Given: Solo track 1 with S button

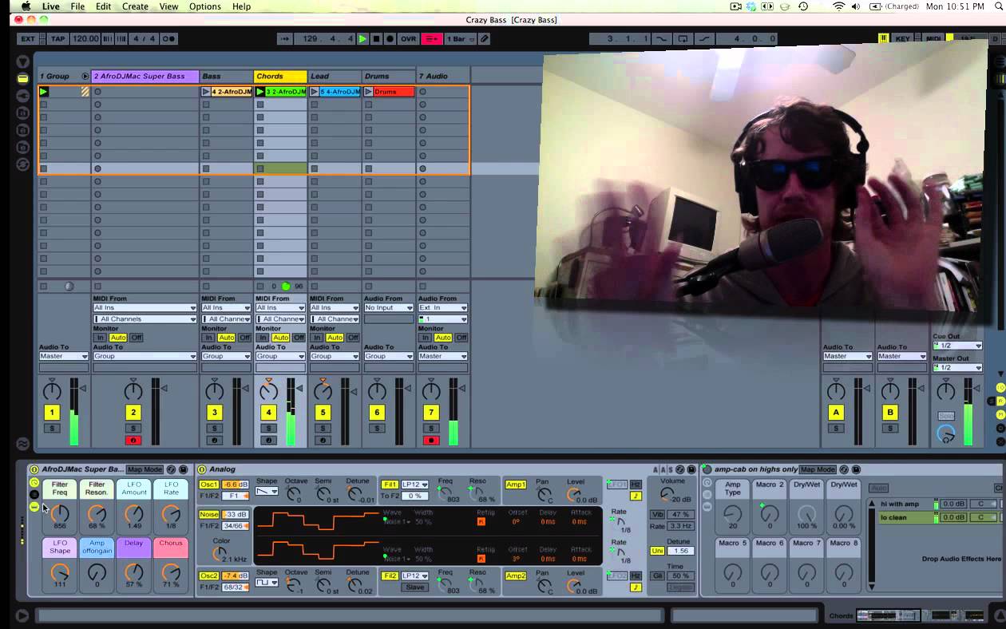Looking at the screenshot, I should tap(52, 429).
